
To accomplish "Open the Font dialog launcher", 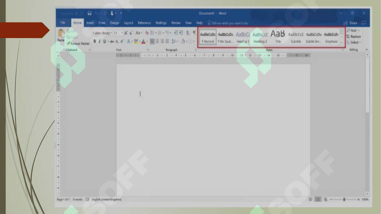I will coord(147,50).
